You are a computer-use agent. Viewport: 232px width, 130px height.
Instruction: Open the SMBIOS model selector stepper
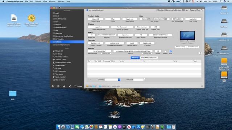pyautogui.click(x=200, y=53)
